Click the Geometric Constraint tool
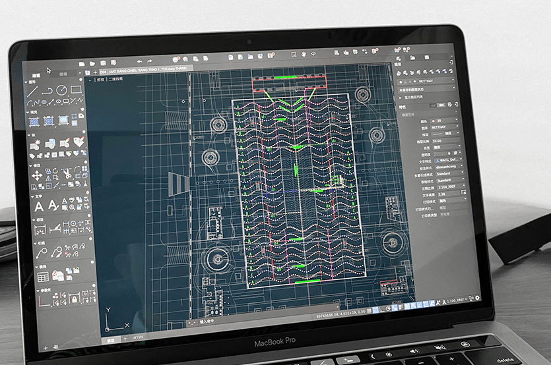 coord(45,302)
